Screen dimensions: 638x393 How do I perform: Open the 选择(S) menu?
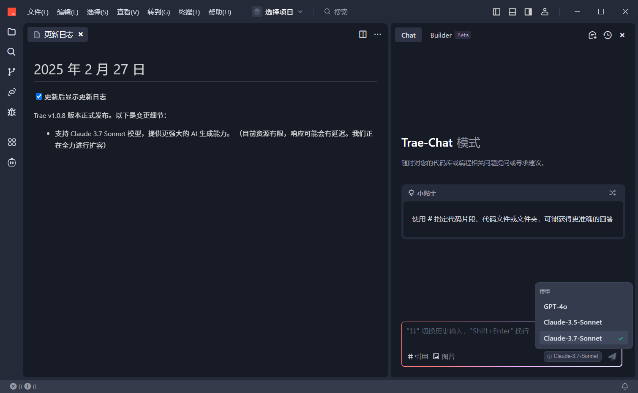point(98,12)
